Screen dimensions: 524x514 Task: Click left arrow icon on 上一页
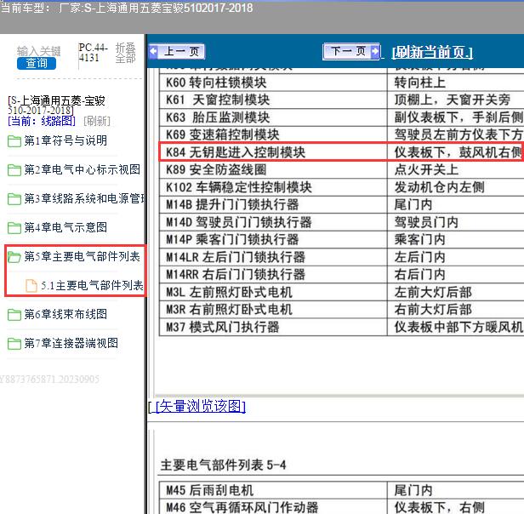(x=153, y=52)
